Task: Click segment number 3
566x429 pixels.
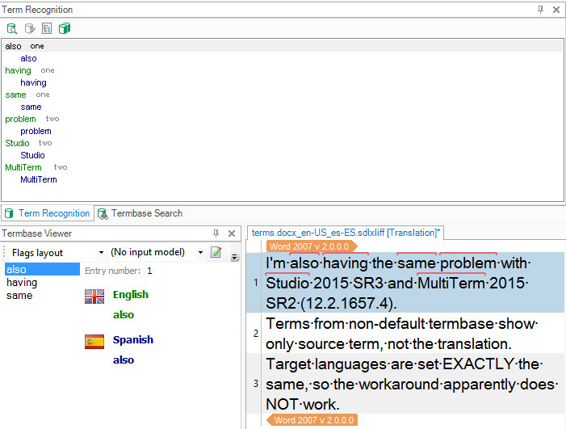Action: point(256,383)
